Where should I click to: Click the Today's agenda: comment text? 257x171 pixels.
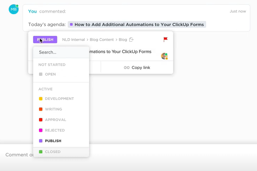click(47, 24)
